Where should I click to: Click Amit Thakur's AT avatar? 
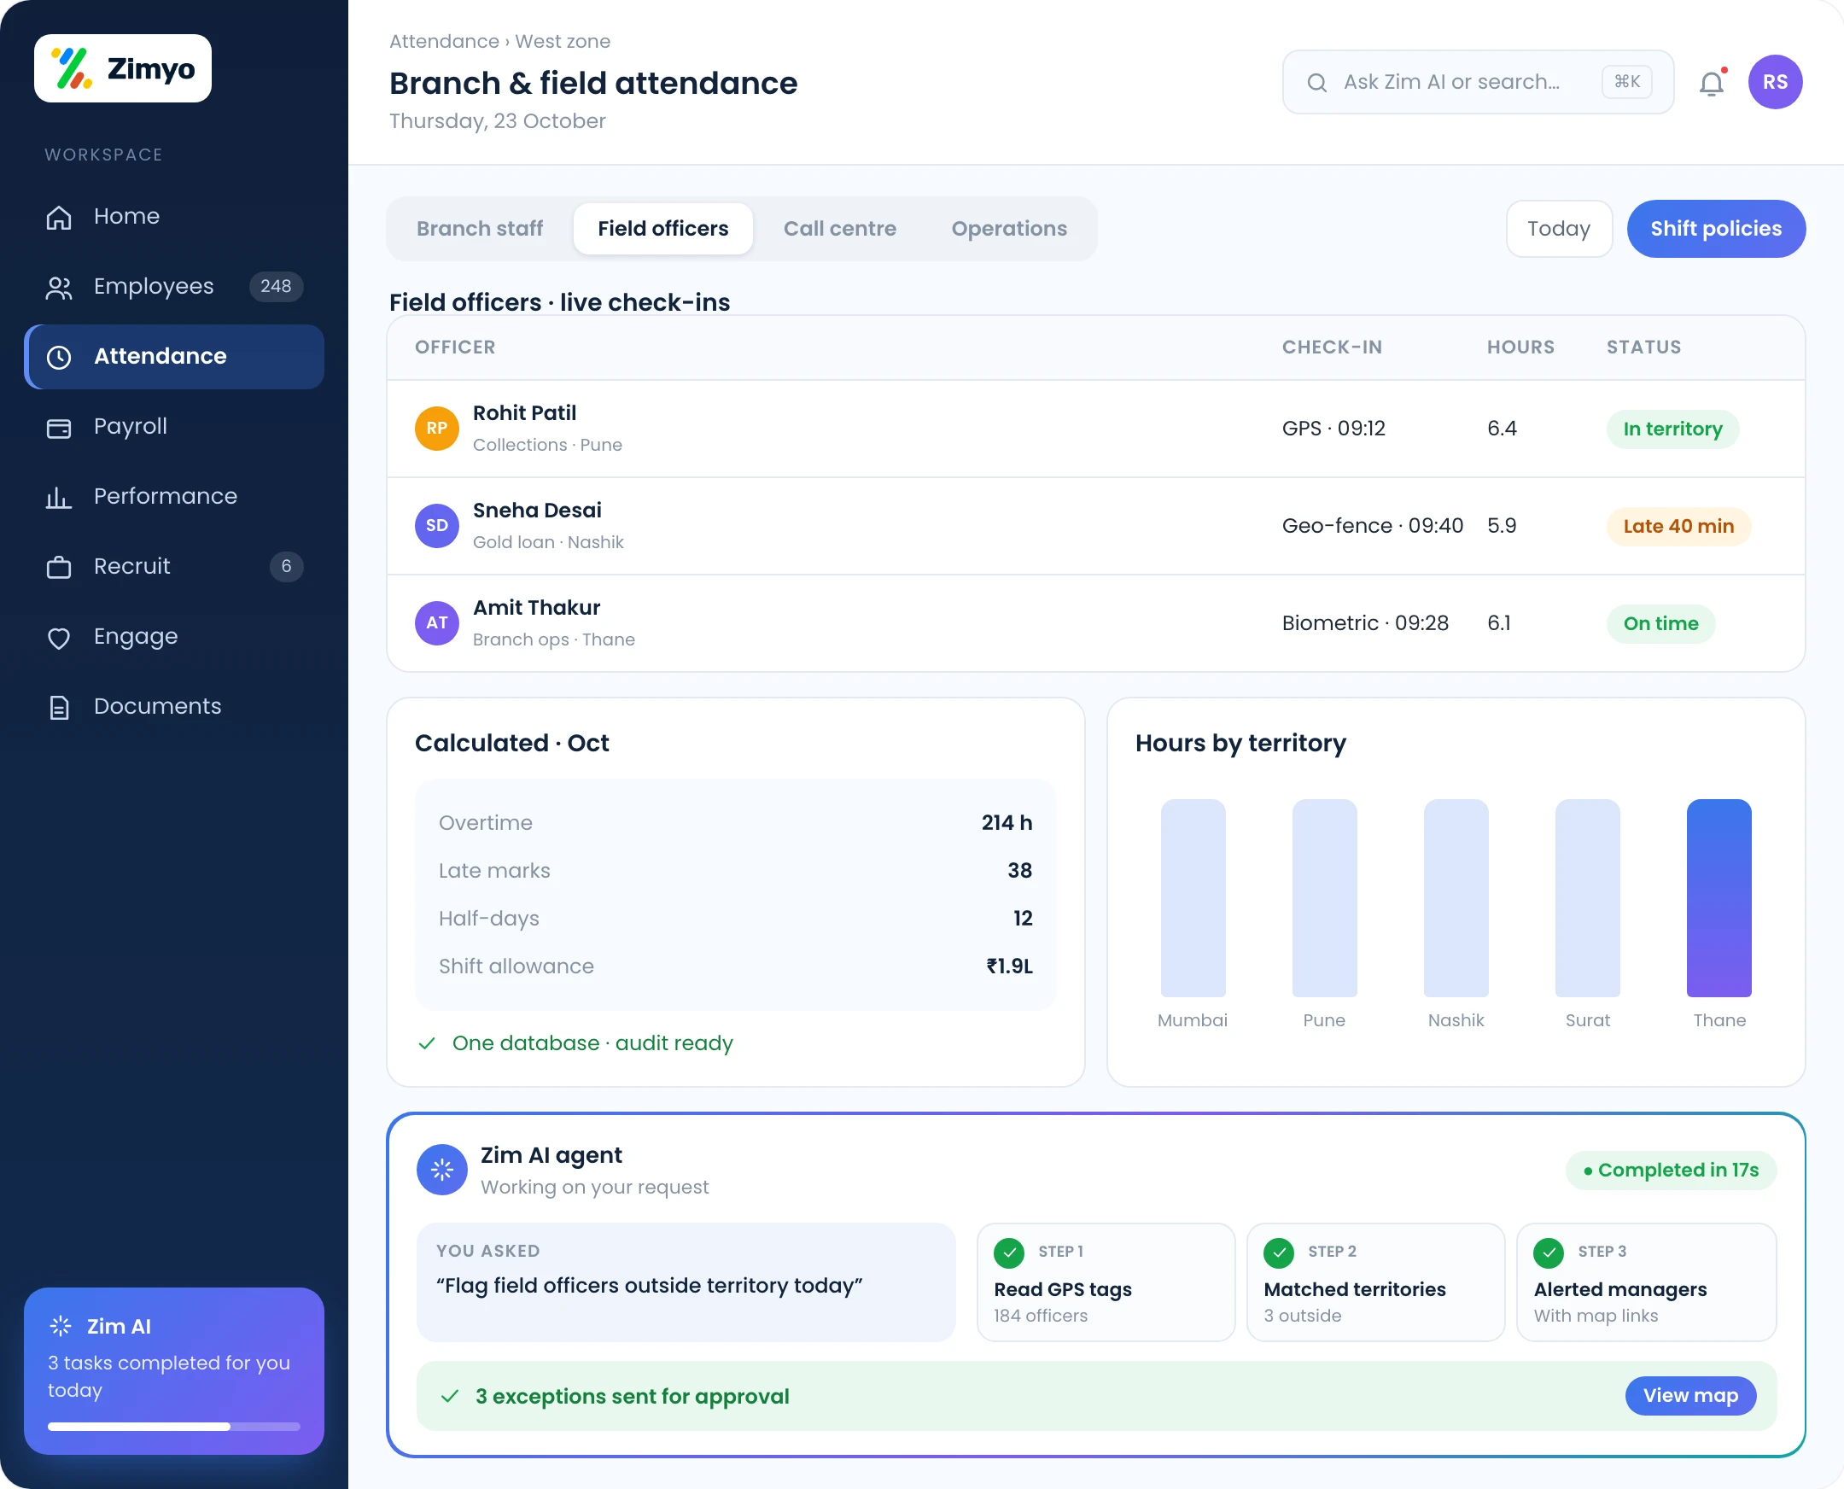[x=436, y=623]
